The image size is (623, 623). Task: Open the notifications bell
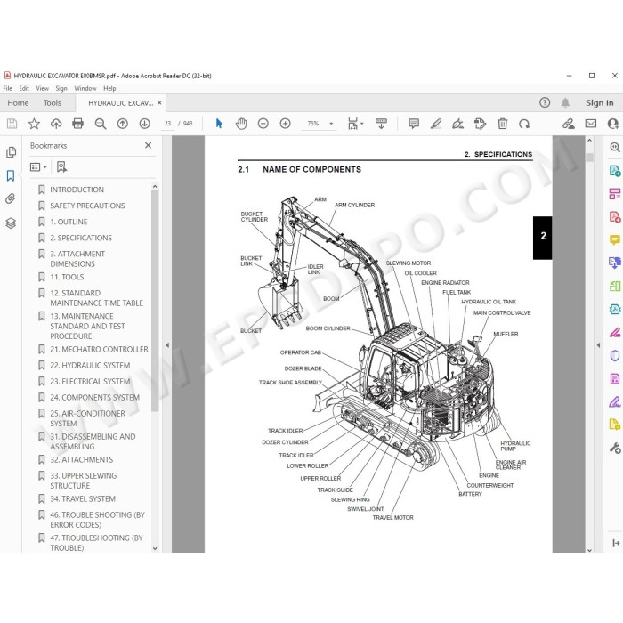tap(565, 103)
